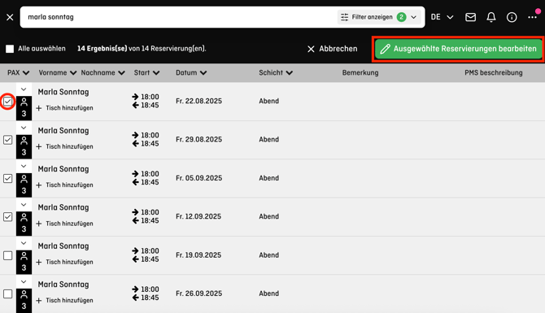The image size is (545, 313).
Task: Click the 'PMS beschreibung' column header
Action: [x=494, y=72]
